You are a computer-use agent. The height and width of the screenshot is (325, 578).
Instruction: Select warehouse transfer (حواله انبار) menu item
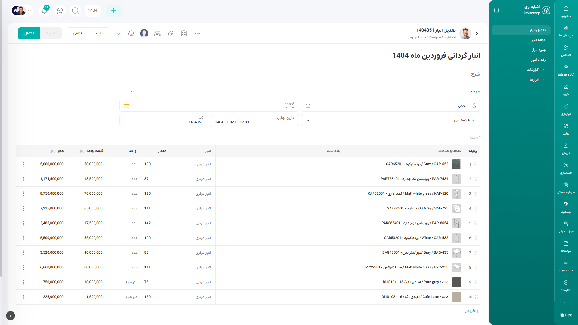pyautogui.click(x=538, y=40)
